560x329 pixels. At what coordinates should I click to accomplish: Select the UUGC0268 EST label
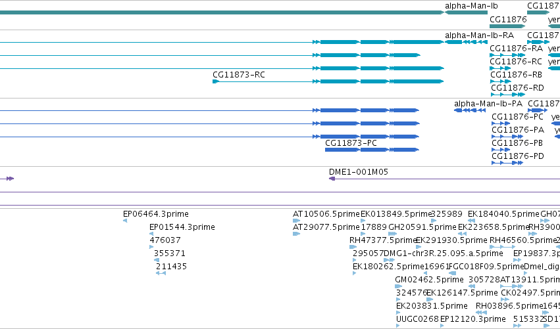click(x=417, y=319)
